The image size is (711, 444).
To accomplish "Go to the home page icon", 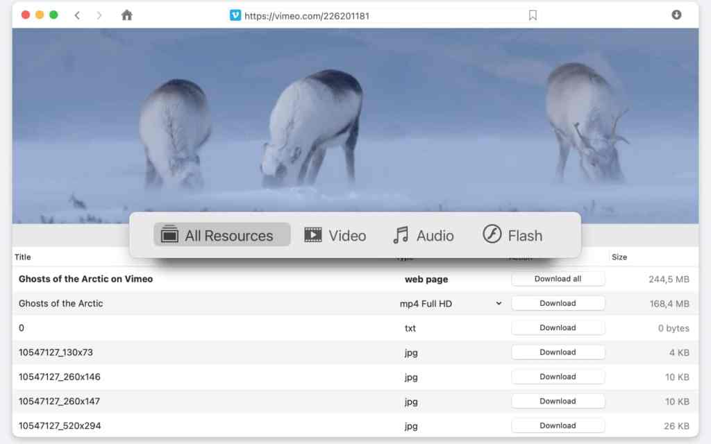I will click(126, 15).
